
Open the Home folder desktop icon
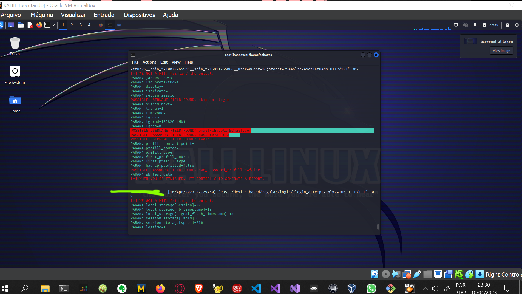15,104
